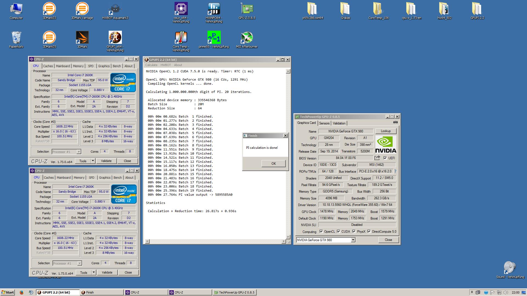Toggle the DirectCompute 5.0 checkbox
Image resolution: width=527 pixels, height=296 pixels.
click(369, 232)
